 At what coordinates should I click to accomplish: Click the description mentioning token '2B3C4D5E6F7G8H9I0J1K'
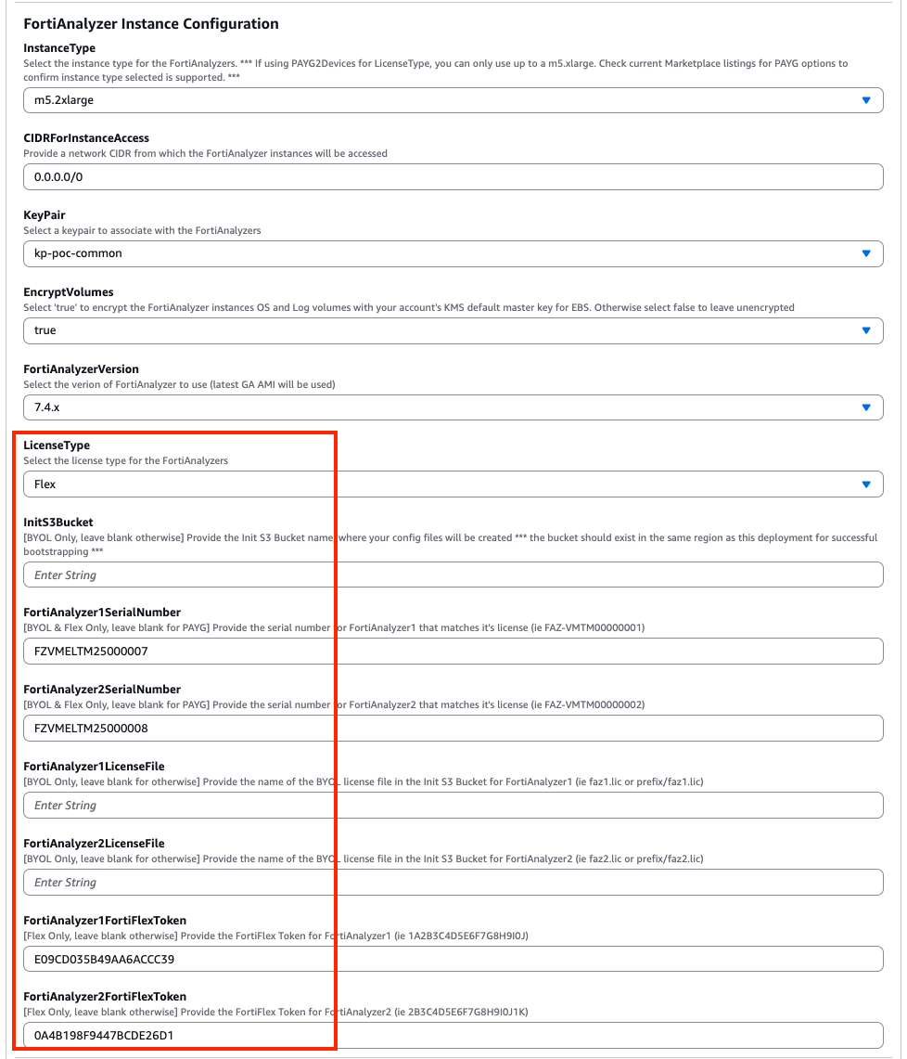coord(276,1012)
